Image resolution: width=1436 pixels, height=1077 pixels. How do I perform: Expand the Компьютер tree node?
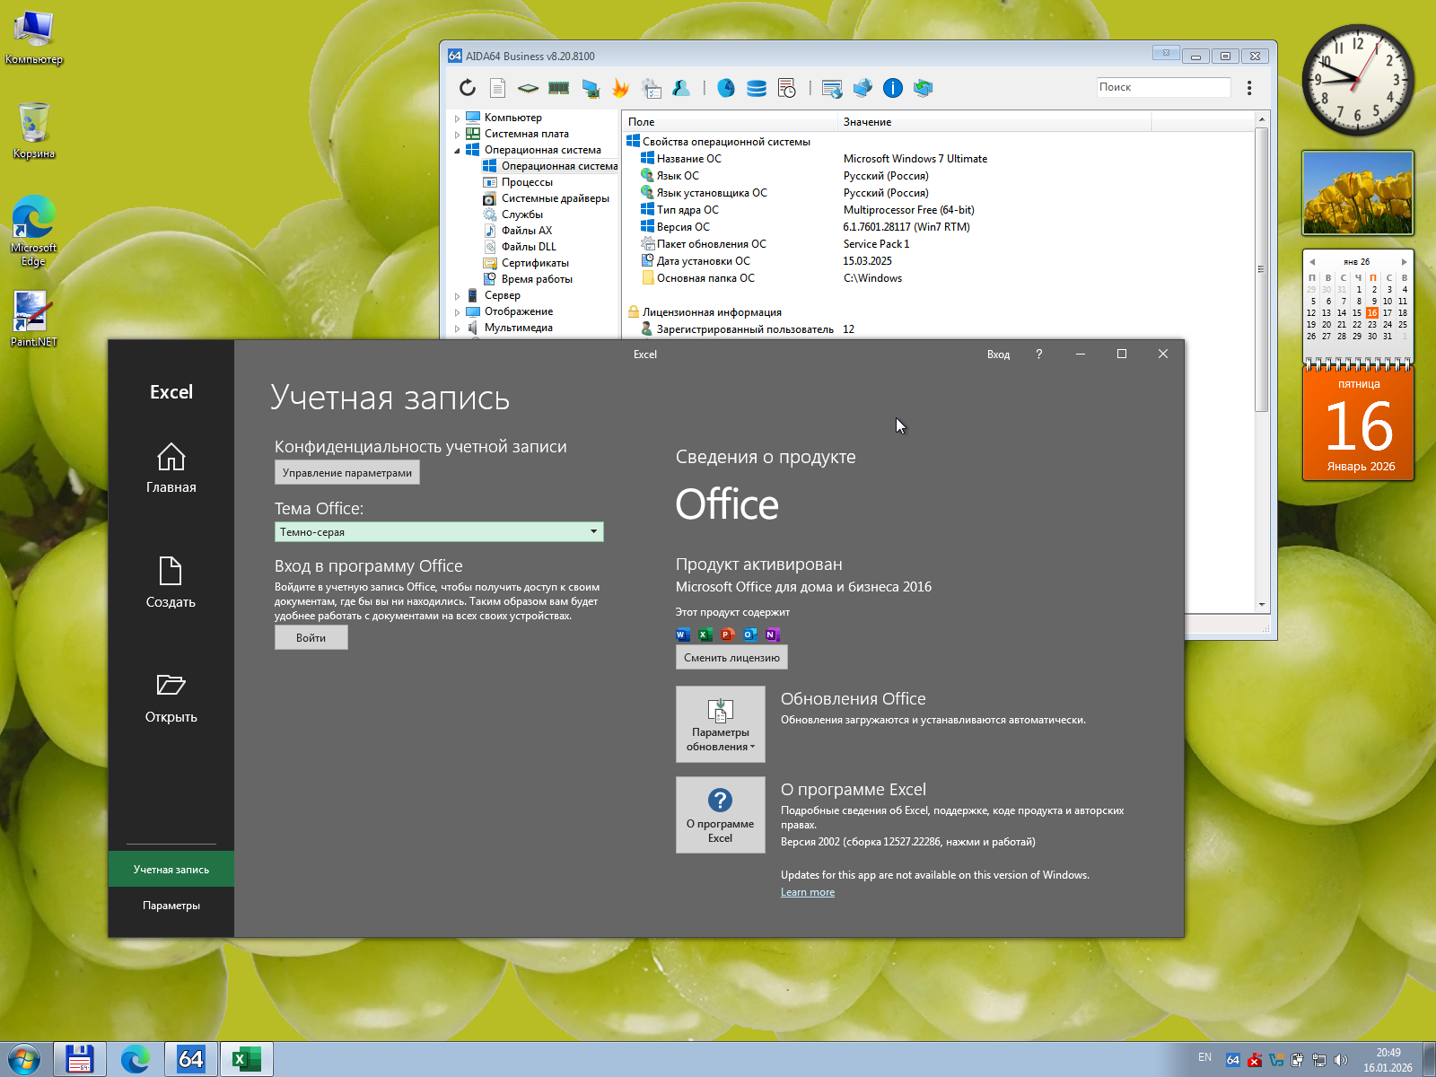[x=457, y=118]
